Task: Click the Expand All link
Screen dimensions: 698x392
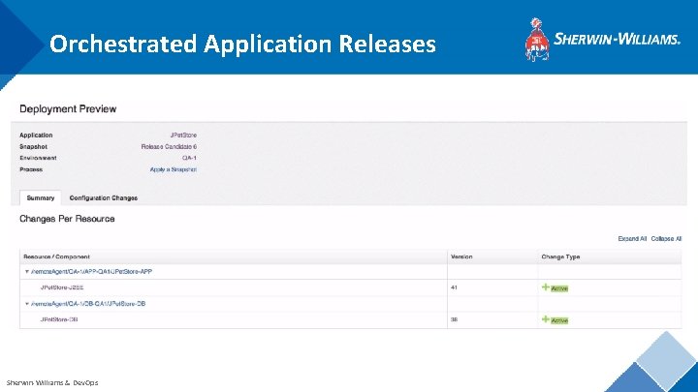Action: click(632, 239)
